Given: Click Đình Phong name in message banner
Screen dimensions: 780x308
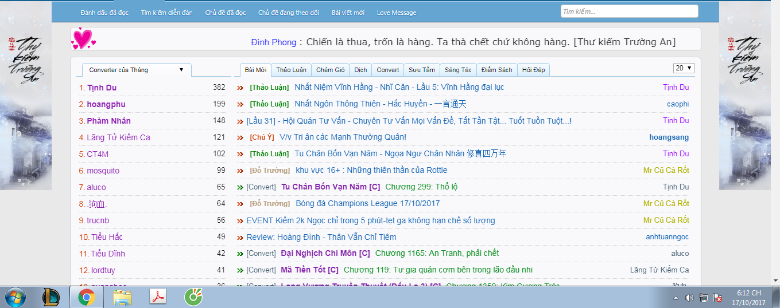Looking at the screenshot, I should pos(274,42).
